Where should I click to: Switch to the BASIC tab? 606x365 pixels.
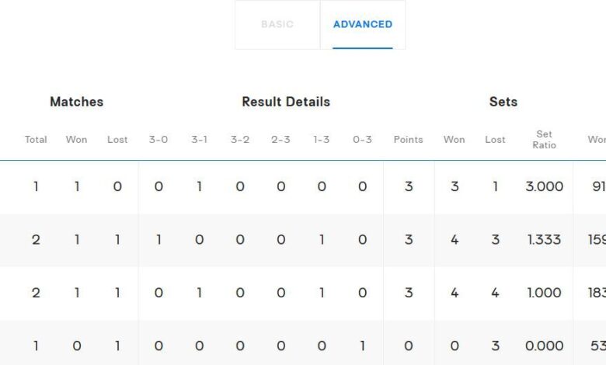(277, 24)
